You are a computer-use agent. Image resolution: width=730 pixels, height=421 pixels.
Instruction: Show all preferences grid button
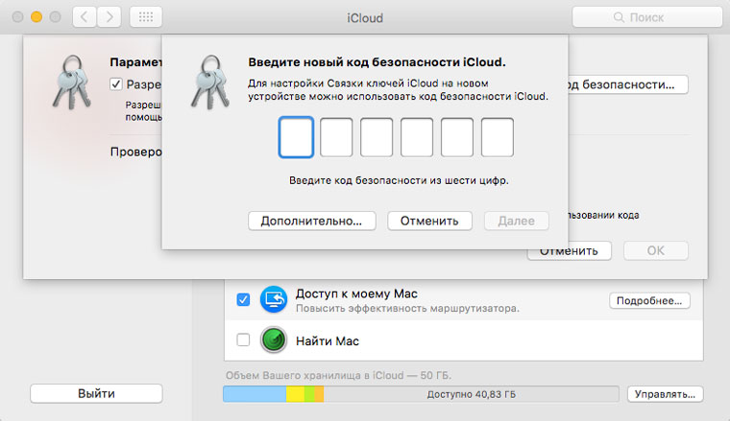point(144,17)
